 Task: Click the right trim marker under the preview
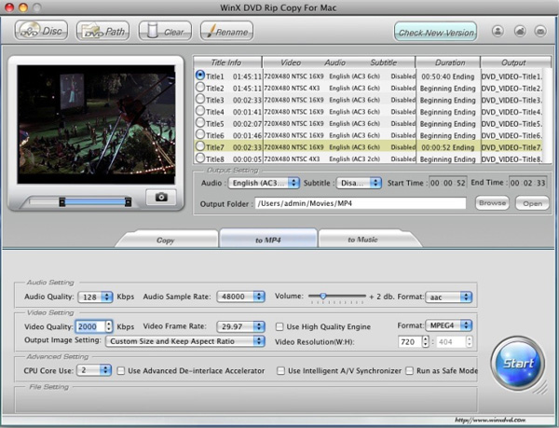[128, 202]
